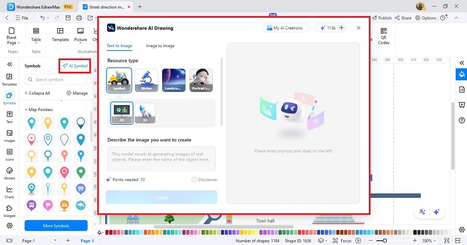The width and height of the screenshot is (467, 245).
Task: Select the Page-1 page tab
Action: [87, 241]
